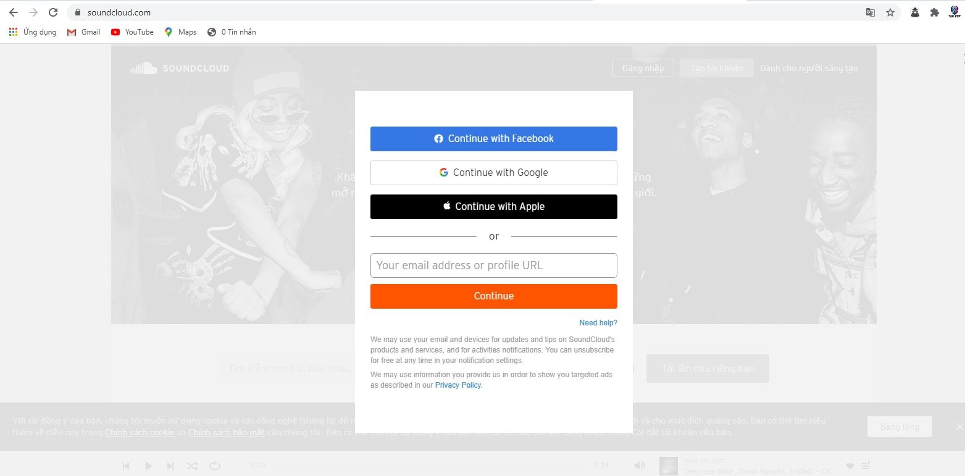Open the Chính sách cookie link
This screenshot has height=476, width=965.
coord(140,432)
